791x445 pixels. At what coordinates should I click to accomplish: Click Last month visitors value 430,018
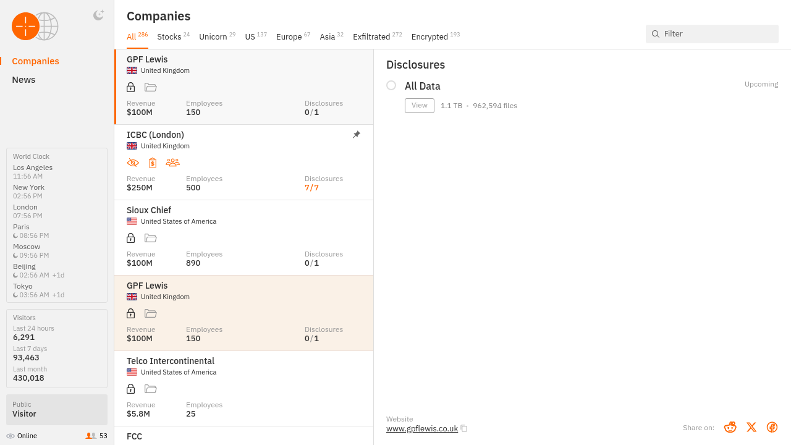pos(28,378)
